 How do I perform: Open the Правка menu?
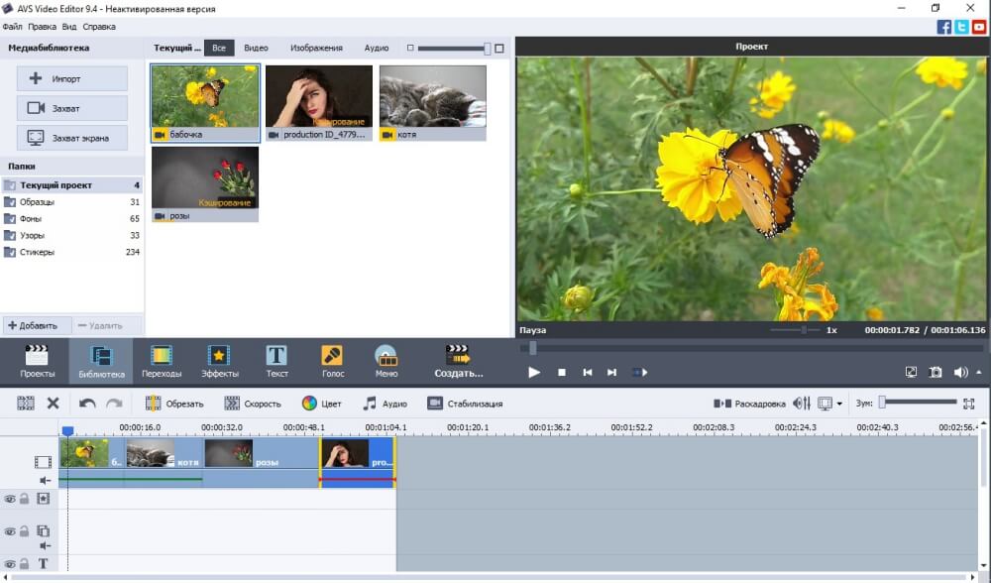point(42,27)
